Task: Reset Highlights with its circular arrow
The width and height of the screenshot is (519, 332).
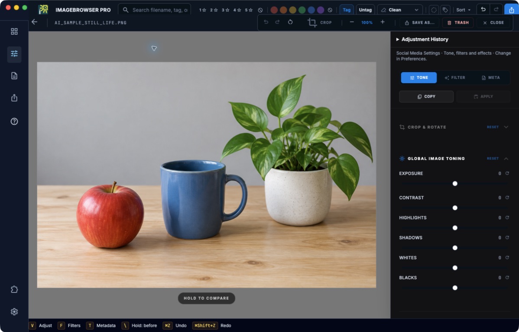Action: coord(507,217)
